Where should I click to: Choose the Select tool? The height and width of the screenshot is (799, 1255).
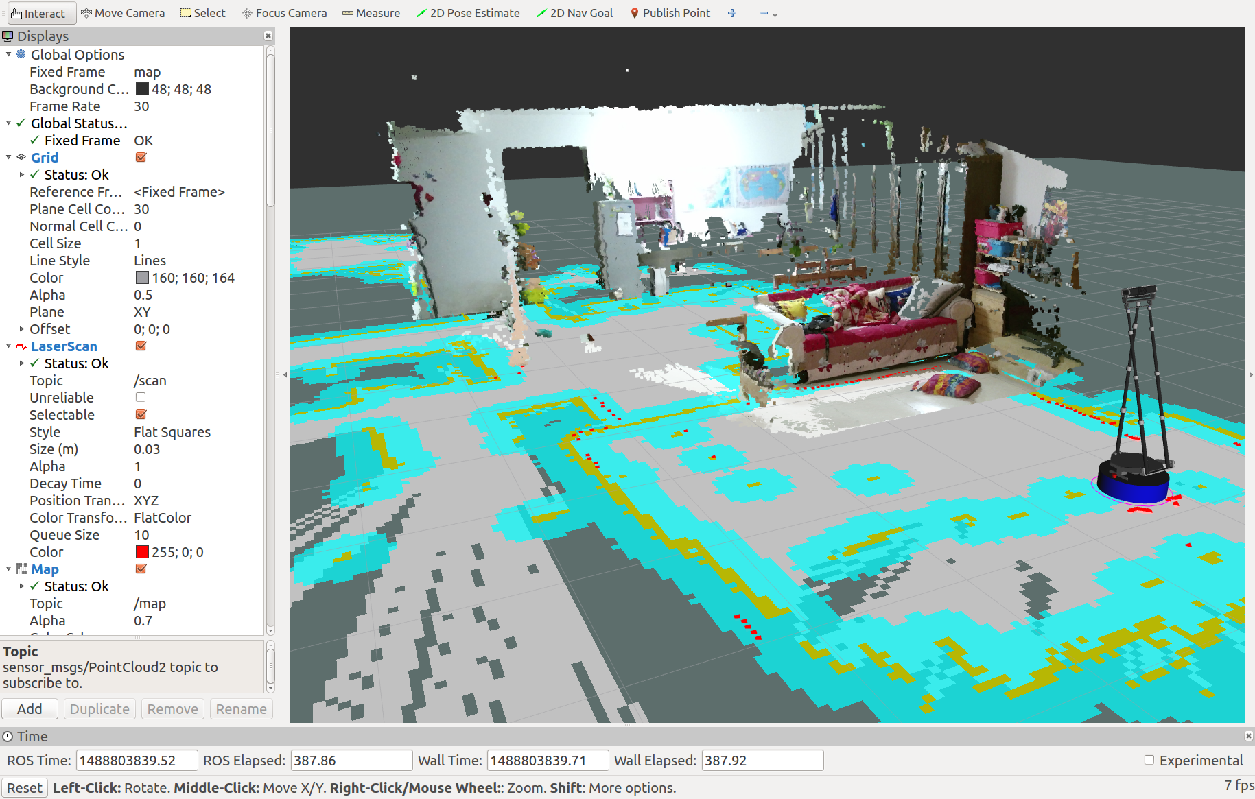coord(203,13)
